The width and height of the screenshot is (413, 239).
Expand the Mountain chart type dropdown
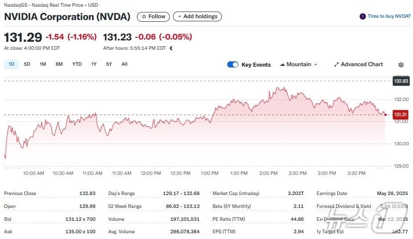point(316,64)
